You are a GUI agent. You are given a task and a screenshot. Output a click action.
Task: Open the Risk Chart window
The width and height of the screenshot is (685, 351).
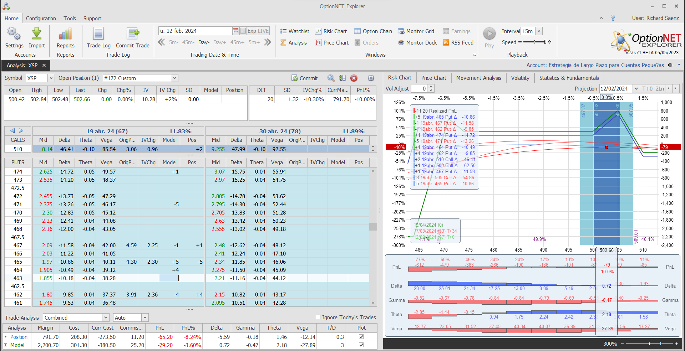point(331,31)
